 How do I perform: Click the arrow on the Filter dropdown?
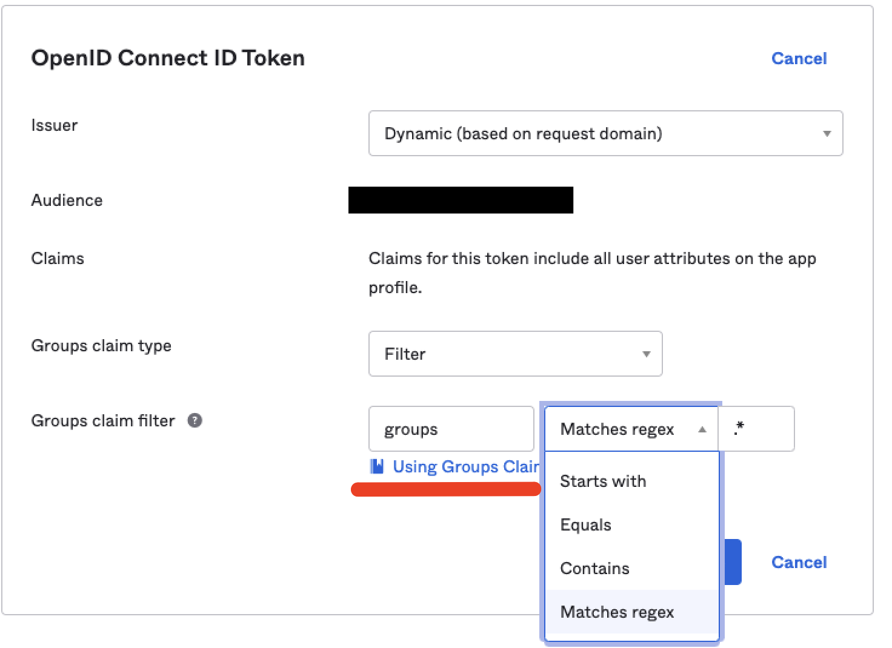tap(647, 354)
